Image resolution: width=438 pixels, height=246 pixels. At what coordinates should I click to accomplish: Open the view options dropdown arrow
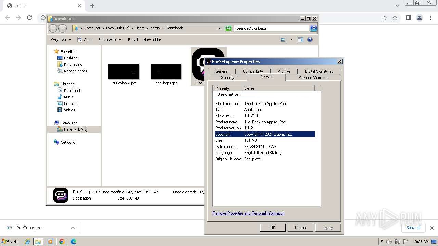(291, 40)
